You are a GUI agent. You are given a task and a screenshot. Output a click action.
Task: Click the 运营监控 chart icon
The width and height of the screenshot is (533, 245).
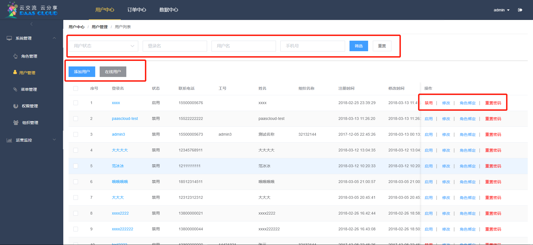click(9, 140)
